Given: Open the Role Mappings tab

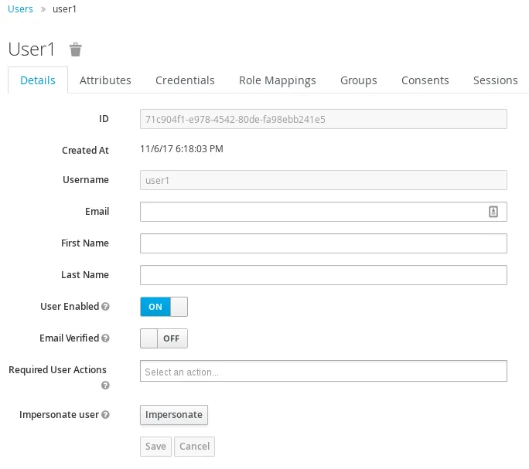Looking at the screenshot, I should pos(278,80).
